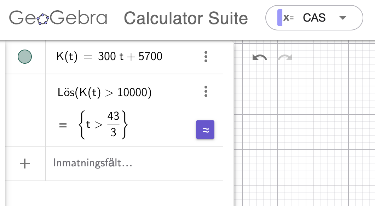Select the K(t) = 300t + 5700 expression
This screenshot has width=375, height=206.
(109, 57)
